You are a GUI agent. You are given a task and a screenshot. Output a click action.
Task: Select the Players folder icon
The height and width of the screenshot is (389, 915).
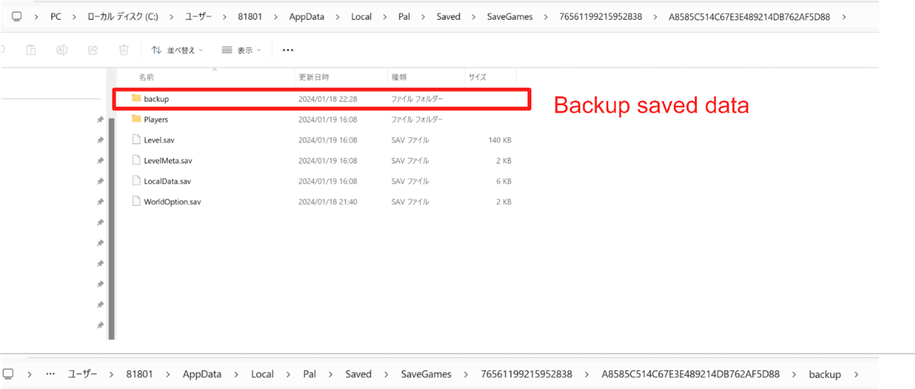click(x=137, y=119)
